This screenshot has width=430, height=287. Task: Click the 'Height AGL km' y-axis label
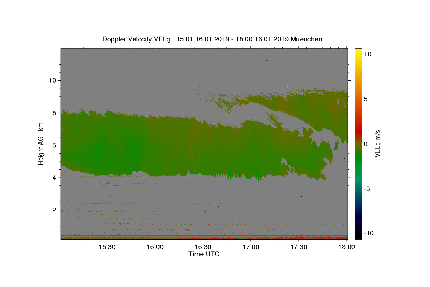[x=41, y=144]
